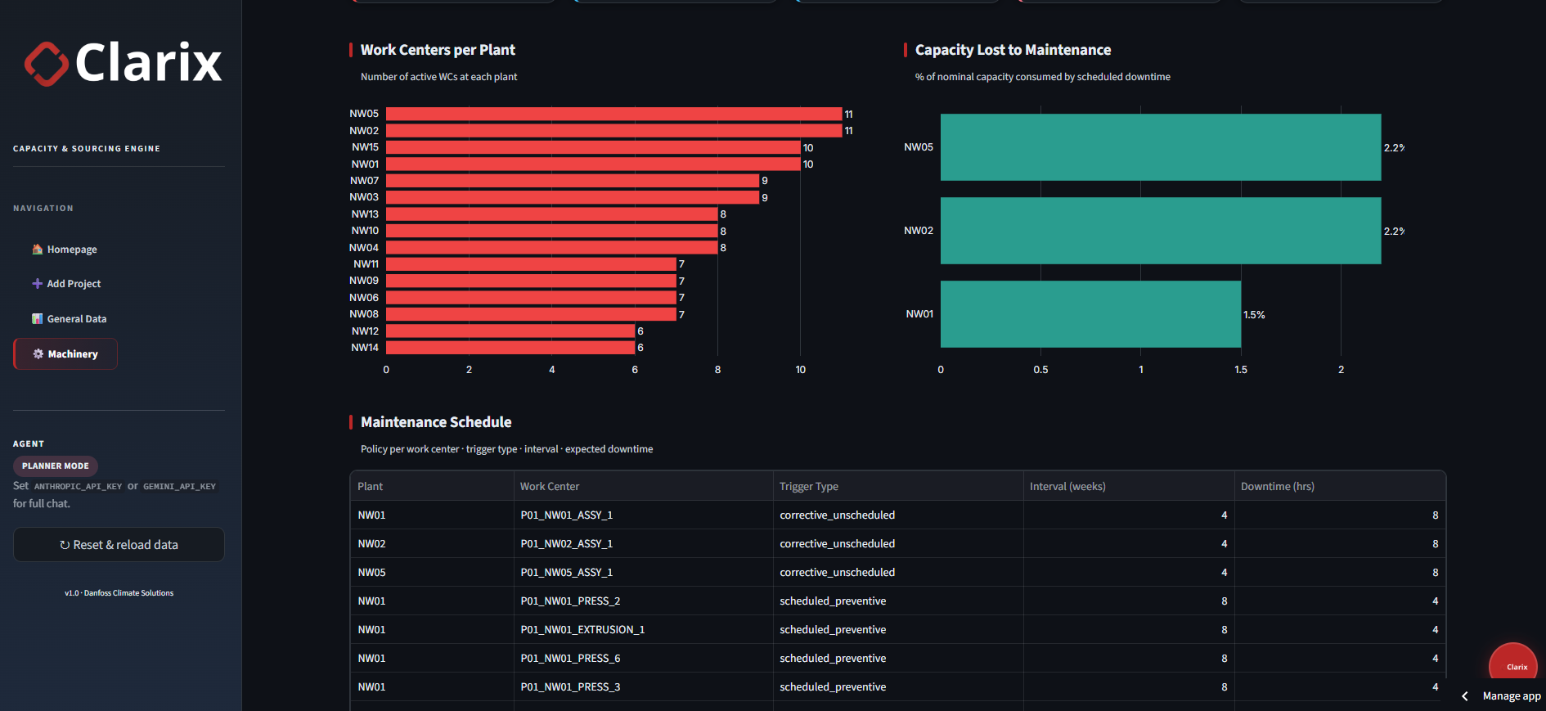Image resolution: width=1546 pixels, height=711 pixels.
Task: Click the PLANNER MODE badge
Action: pyautogui.click(x=56, y=466)
